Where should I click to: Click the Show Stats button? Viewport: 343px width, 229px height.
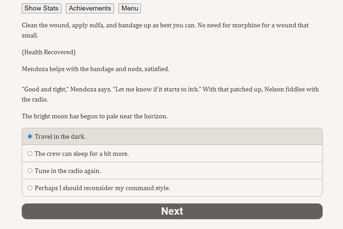[41, 8]
